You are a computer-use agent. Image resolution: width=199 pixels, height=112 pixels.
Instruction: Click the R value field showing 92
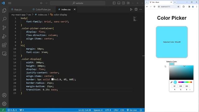pos(174,86)
